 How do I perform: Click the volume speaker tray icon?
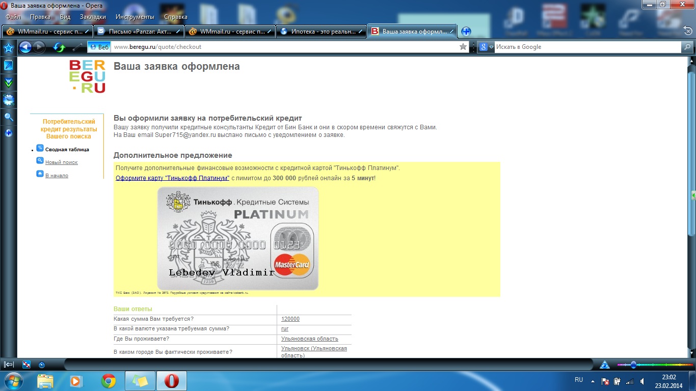643,381
